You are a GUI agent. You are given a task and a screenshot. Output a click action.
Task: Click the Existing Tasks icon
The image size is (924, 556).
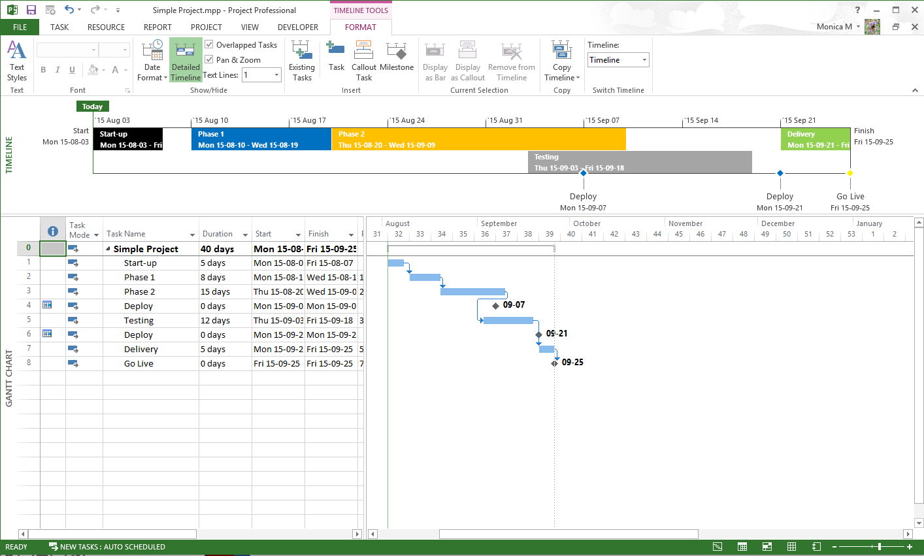[x=301, y=59]
